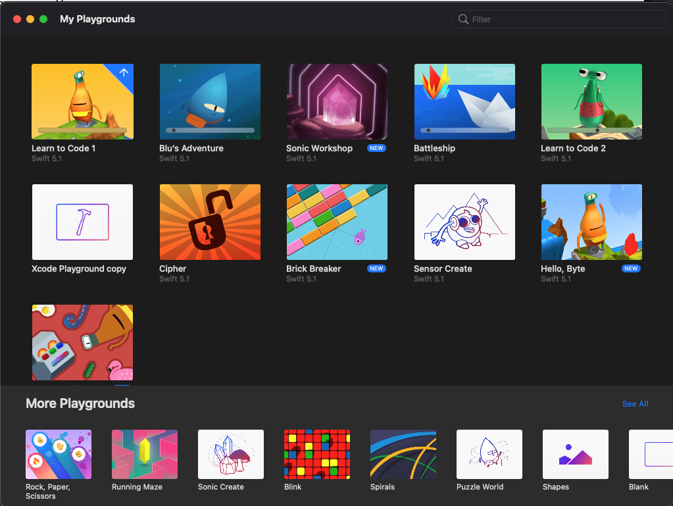The image size is (673, 506).
Task: Select the Sonic Create icon
Action: (x=231, y=454)
